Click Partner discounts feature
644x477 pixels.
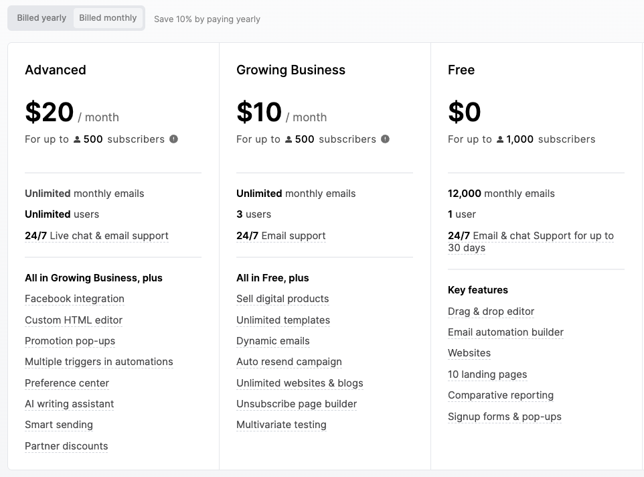66,446
